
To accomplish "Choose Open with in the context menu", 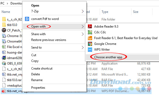I will 38,27.
